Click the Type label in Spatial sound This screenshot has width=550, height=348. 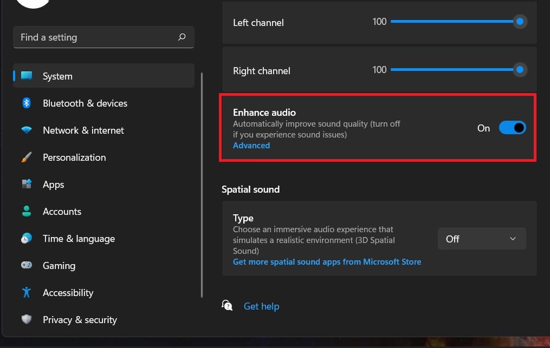(x=243, y=218)
